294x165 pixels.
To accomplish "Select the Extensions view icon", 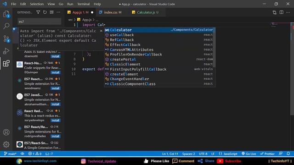I will [6, 63].
